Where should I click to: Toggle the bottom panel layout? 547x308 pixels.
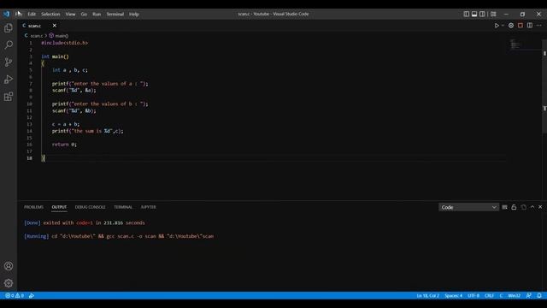pos(474,14)
